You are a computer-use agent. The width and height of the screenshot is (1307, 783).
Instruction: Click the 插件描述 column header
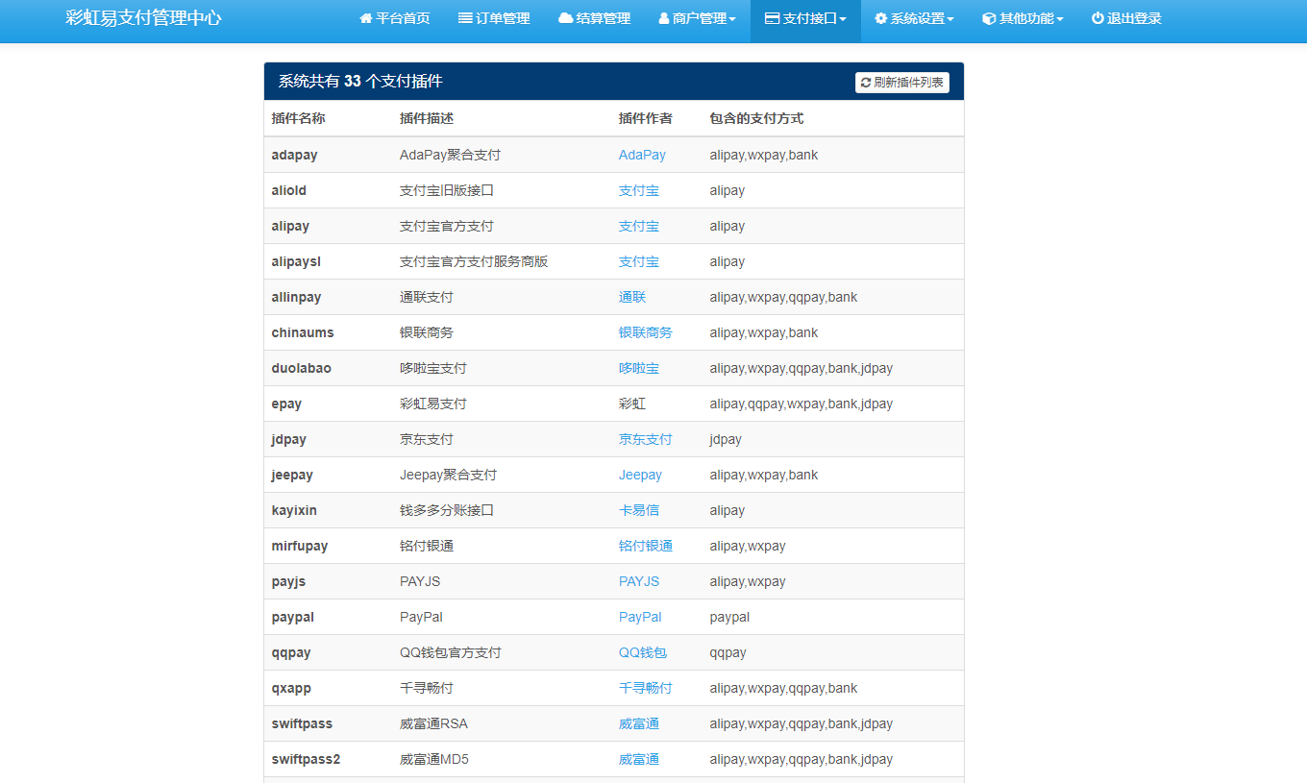click(x=427, y=118)
